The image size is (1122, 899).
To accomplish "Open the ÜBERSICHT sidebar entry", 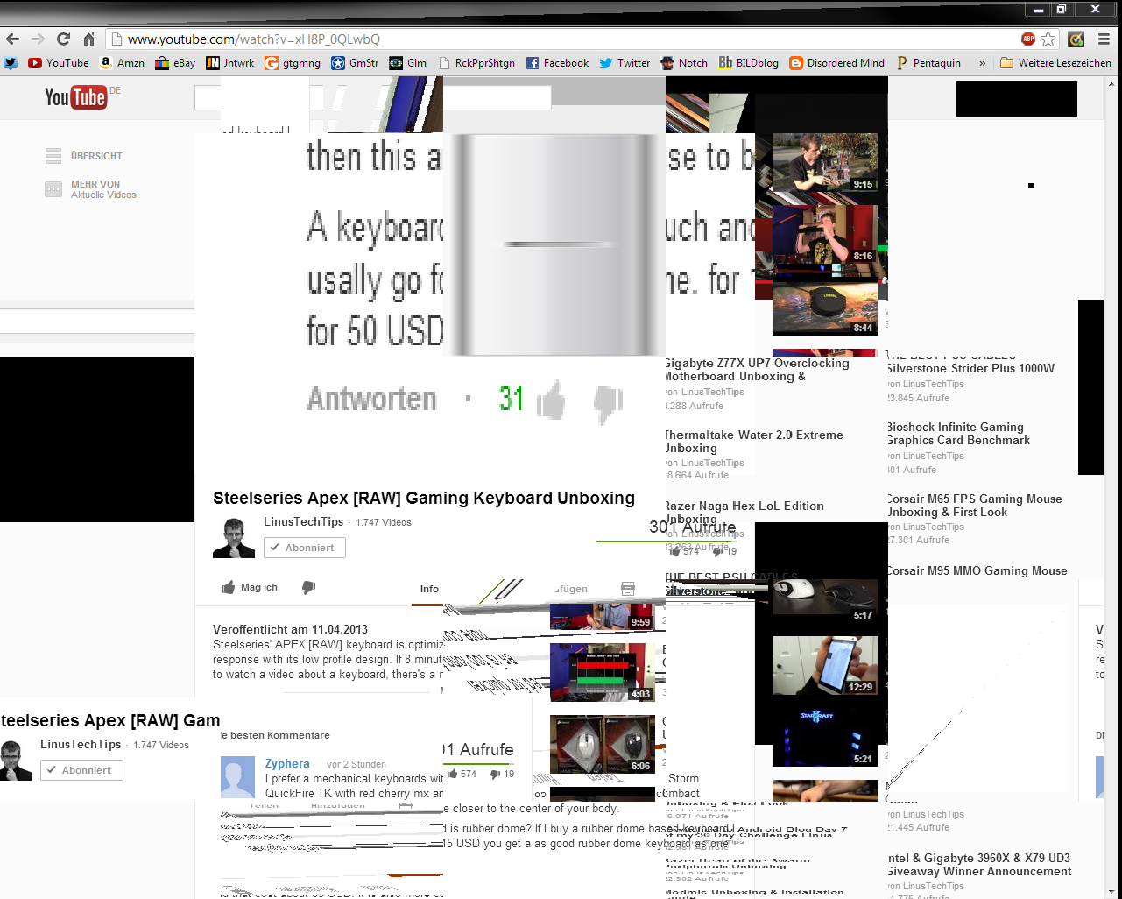I will coord(84,156).
